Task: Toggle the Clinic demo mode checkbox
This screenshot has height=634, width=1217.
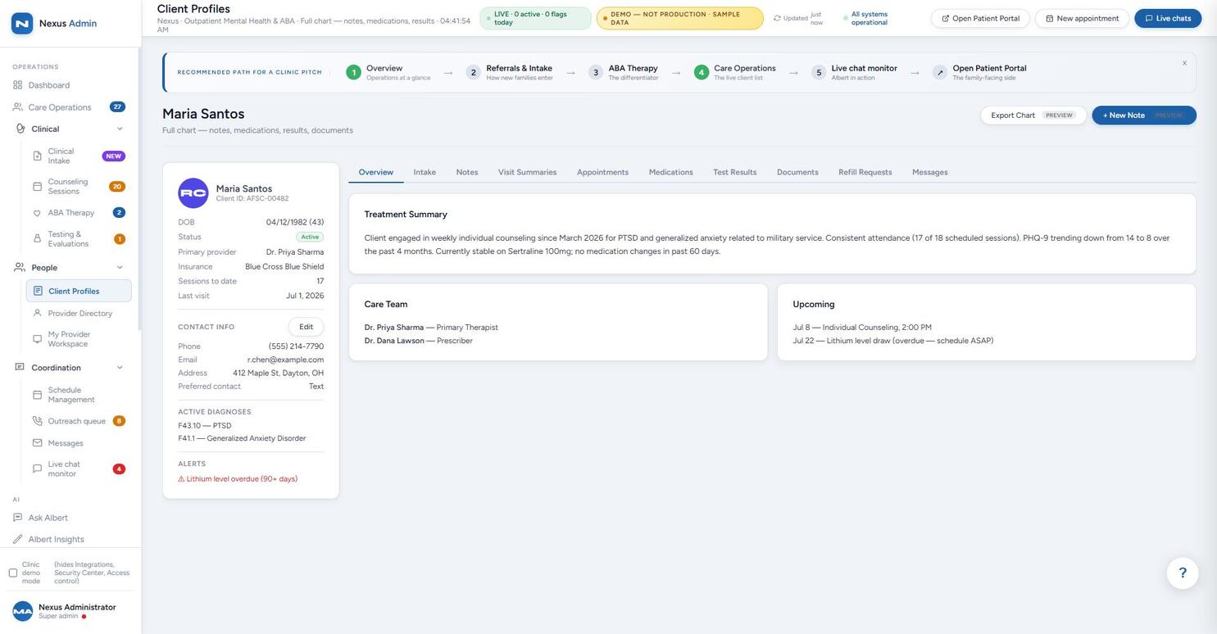Action: pyautogui.click(x=13, y=573)
